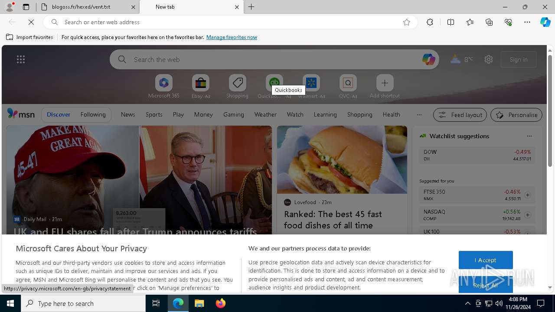Open the Feed layout options
Screen dimensions: 555x312
click(x=460, y=115)
